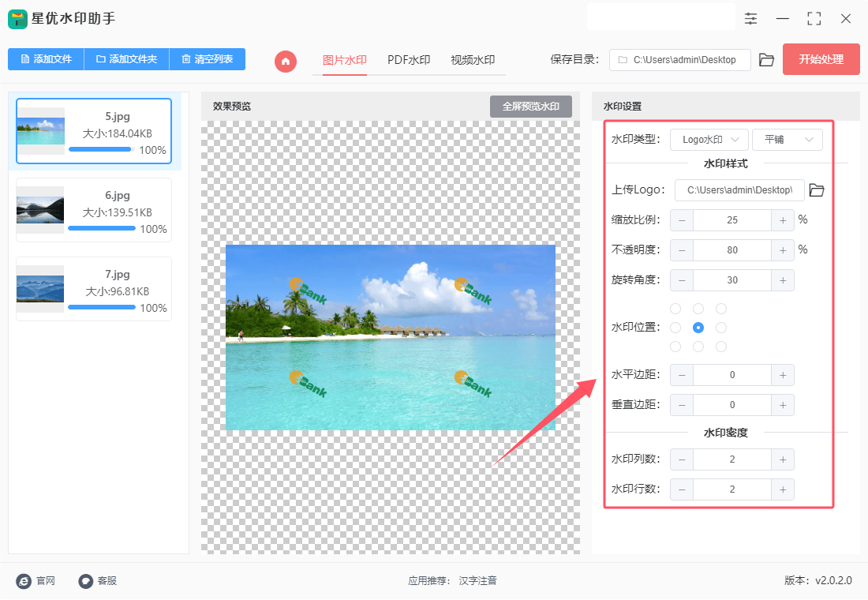The width and height of the screenshot is (868, 600).
Task: Decrease 不透明度 with minus button
Action: (x=682, y=249)
